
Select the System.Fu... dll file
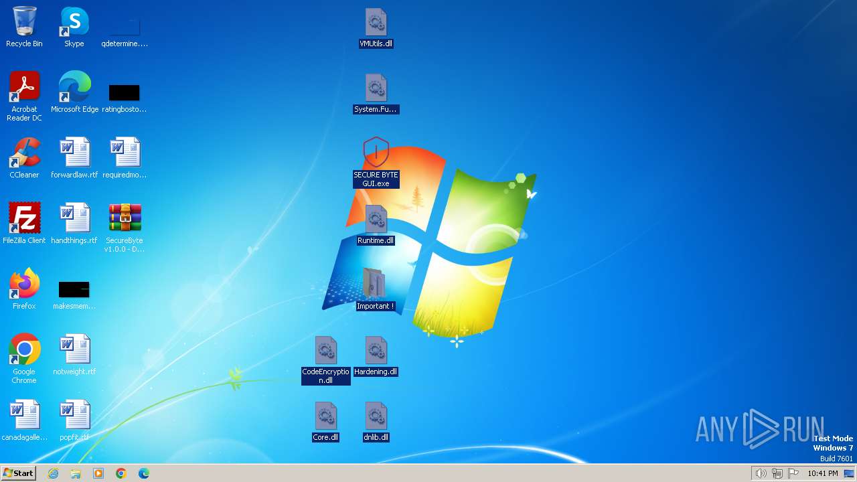click(x=376, y=94)
